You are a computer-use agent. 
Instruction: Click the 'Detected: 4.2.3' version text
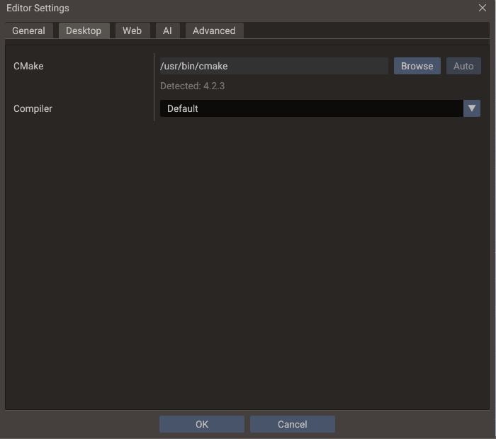[x=192, y=86]
